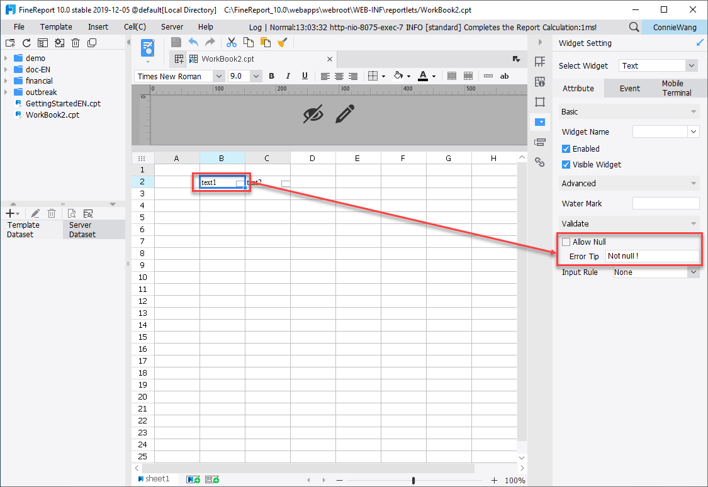Open the Template menu
708x487 pixels.
pyautogui.click(x=56, y=26)
